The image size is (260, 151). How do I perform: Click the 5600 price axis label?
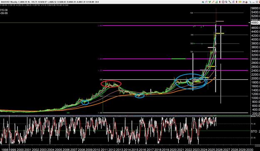[x=256, y=8]
